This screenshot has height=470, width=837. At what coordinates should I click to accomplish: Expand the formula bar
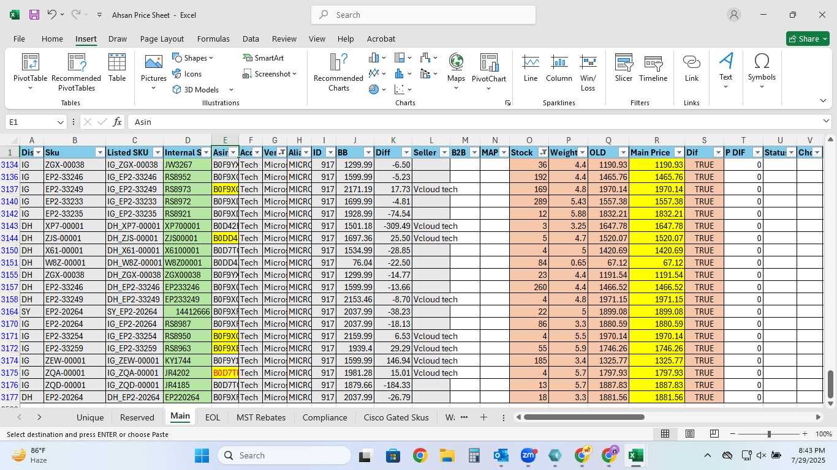pyautogui.click(x=826, y=122)
